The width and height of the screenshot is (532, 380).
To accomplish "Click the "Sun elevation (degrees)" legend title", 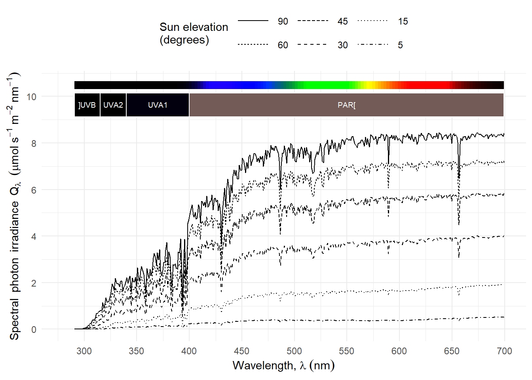I will [x=194, y=33].
